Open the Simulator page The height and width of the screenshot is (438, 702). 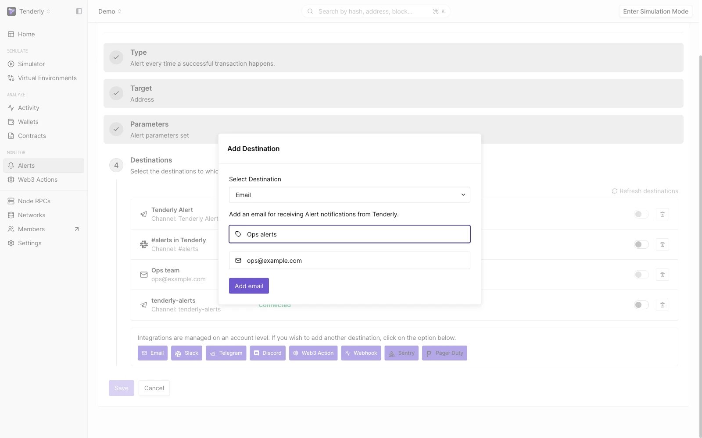point(44,64)
